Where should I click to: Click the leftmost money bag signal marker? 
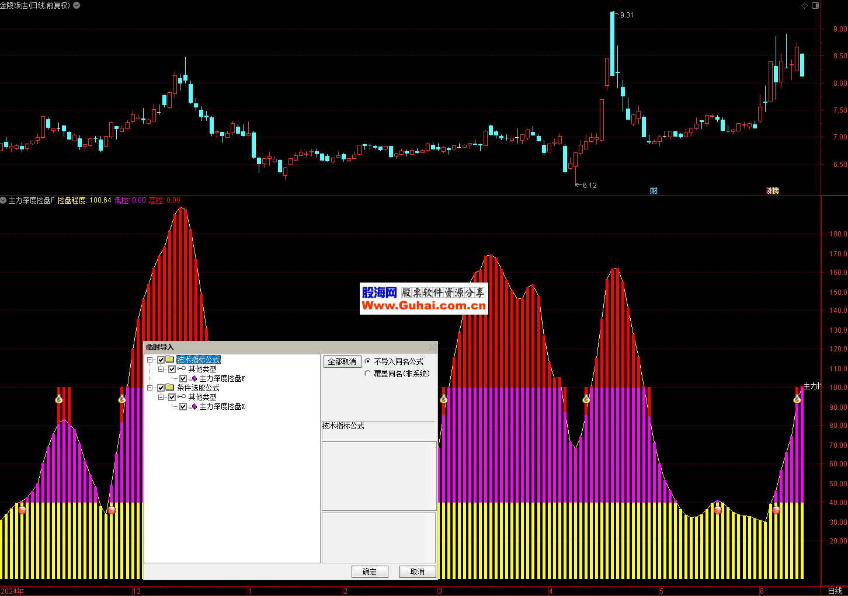(x=58, y=399)
